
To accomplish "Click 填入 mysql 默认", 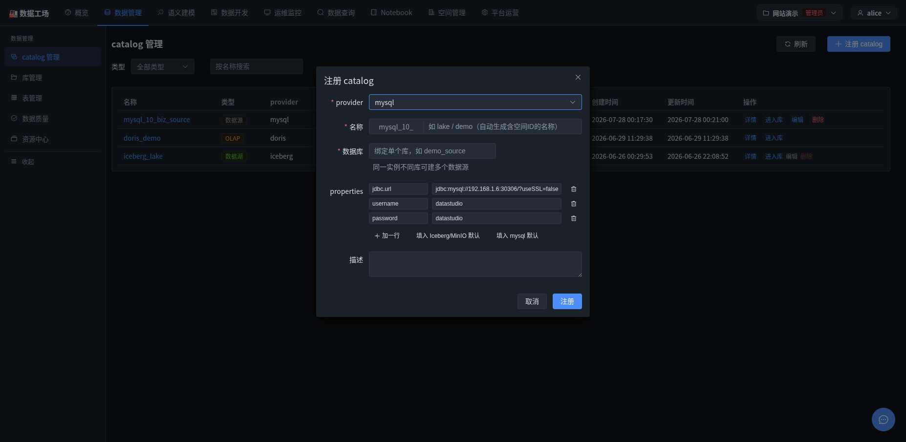I will click(518, 236).
